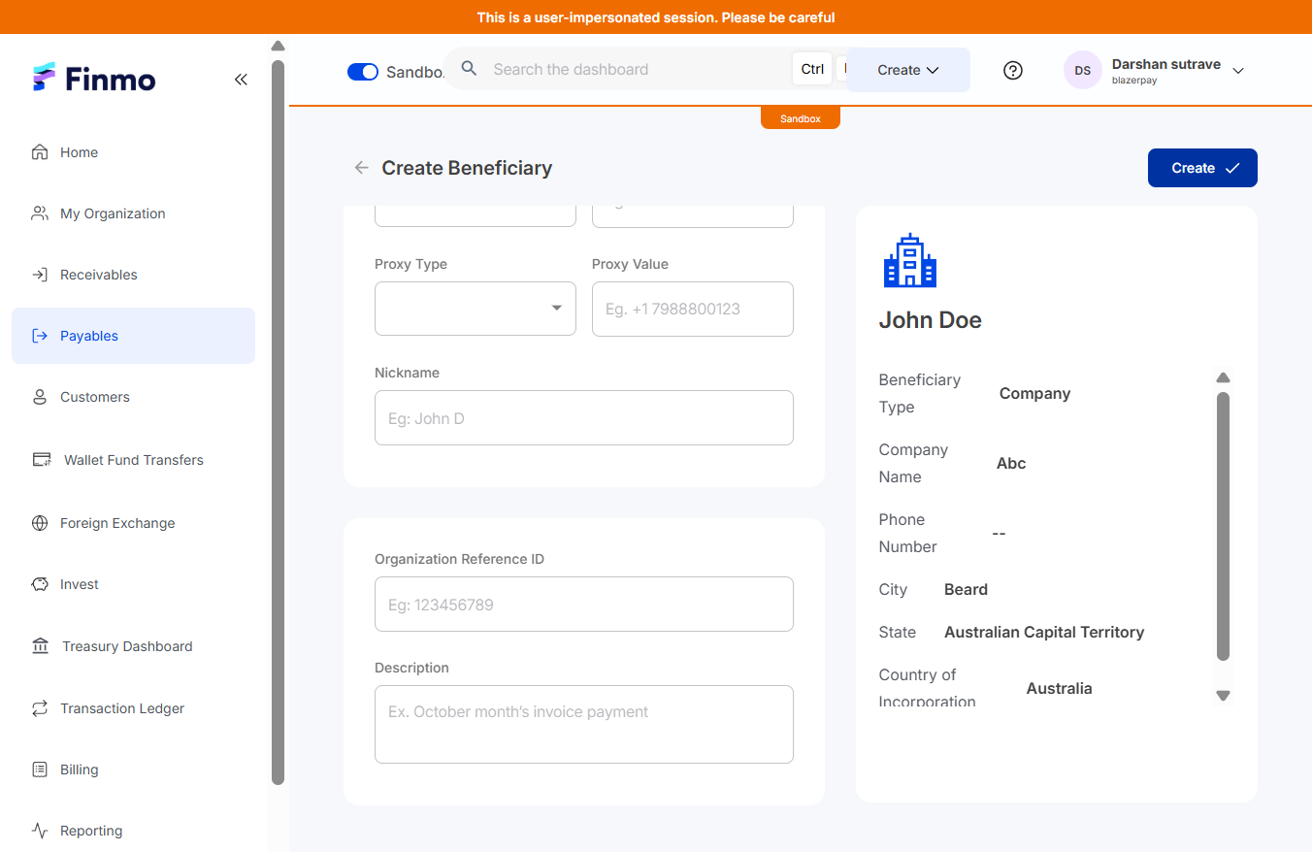Click the search magnifier icon
This screenshot has height=852, width=1312.
point(470,69)
